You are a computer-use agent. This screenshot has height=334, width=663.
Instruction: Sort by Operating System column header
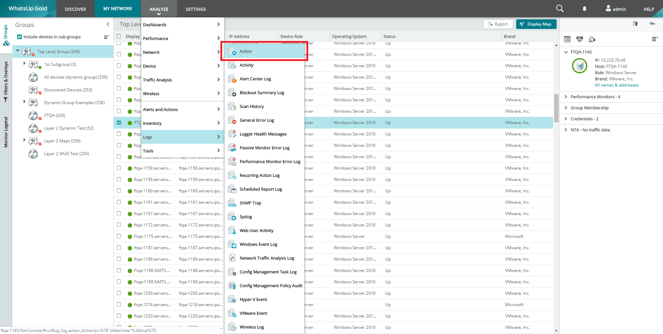349,37
